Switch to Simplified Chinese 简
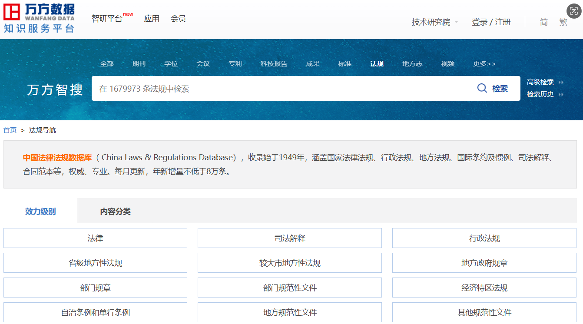Image resolution: width=583 pixels, height=324 pixels. click(x=544, y=22)
